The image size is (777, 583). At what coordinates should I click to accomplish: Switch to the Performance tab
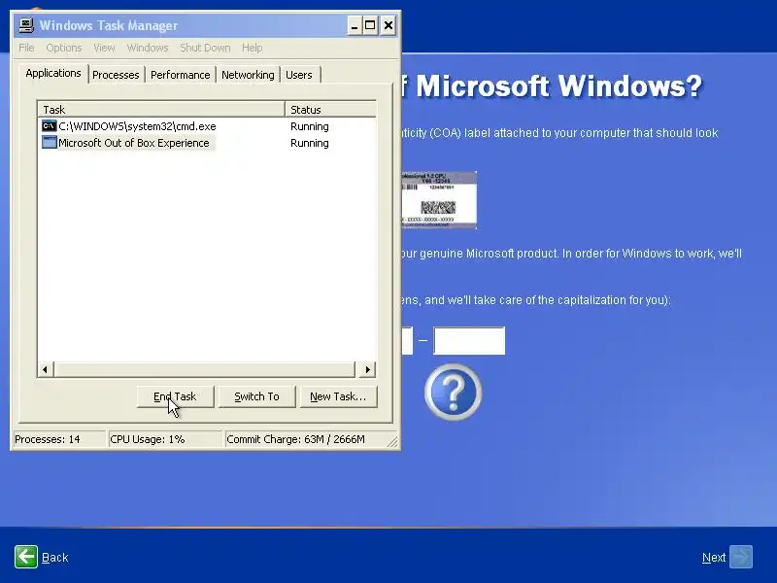pyautogui.click(x=181, y=75)
